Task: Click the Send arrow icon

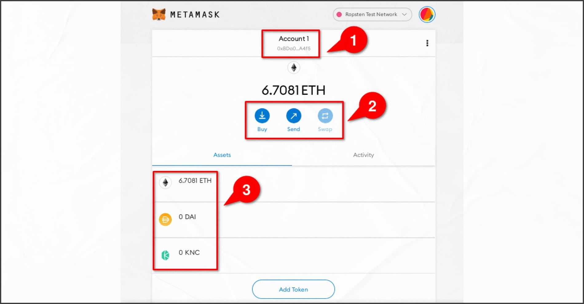Action: 294,116
